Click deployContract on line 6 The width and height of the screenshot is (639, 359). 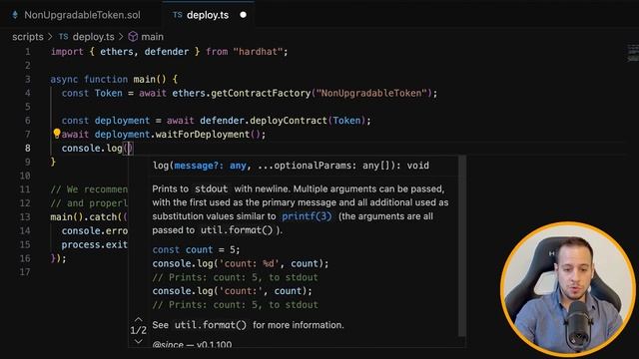click(x=289, y=121)
